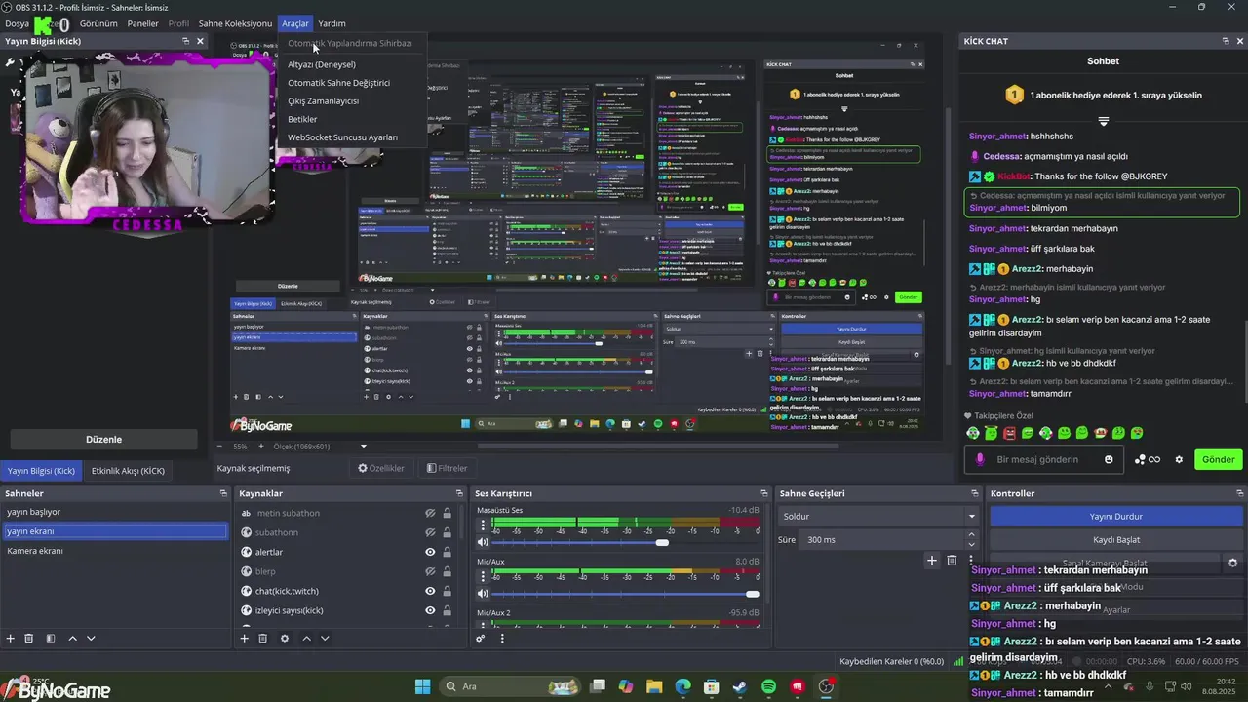This screenshot has height=702, width=1248.
Task: Toggle lock on metin subathon source
Action: [448, 513]
